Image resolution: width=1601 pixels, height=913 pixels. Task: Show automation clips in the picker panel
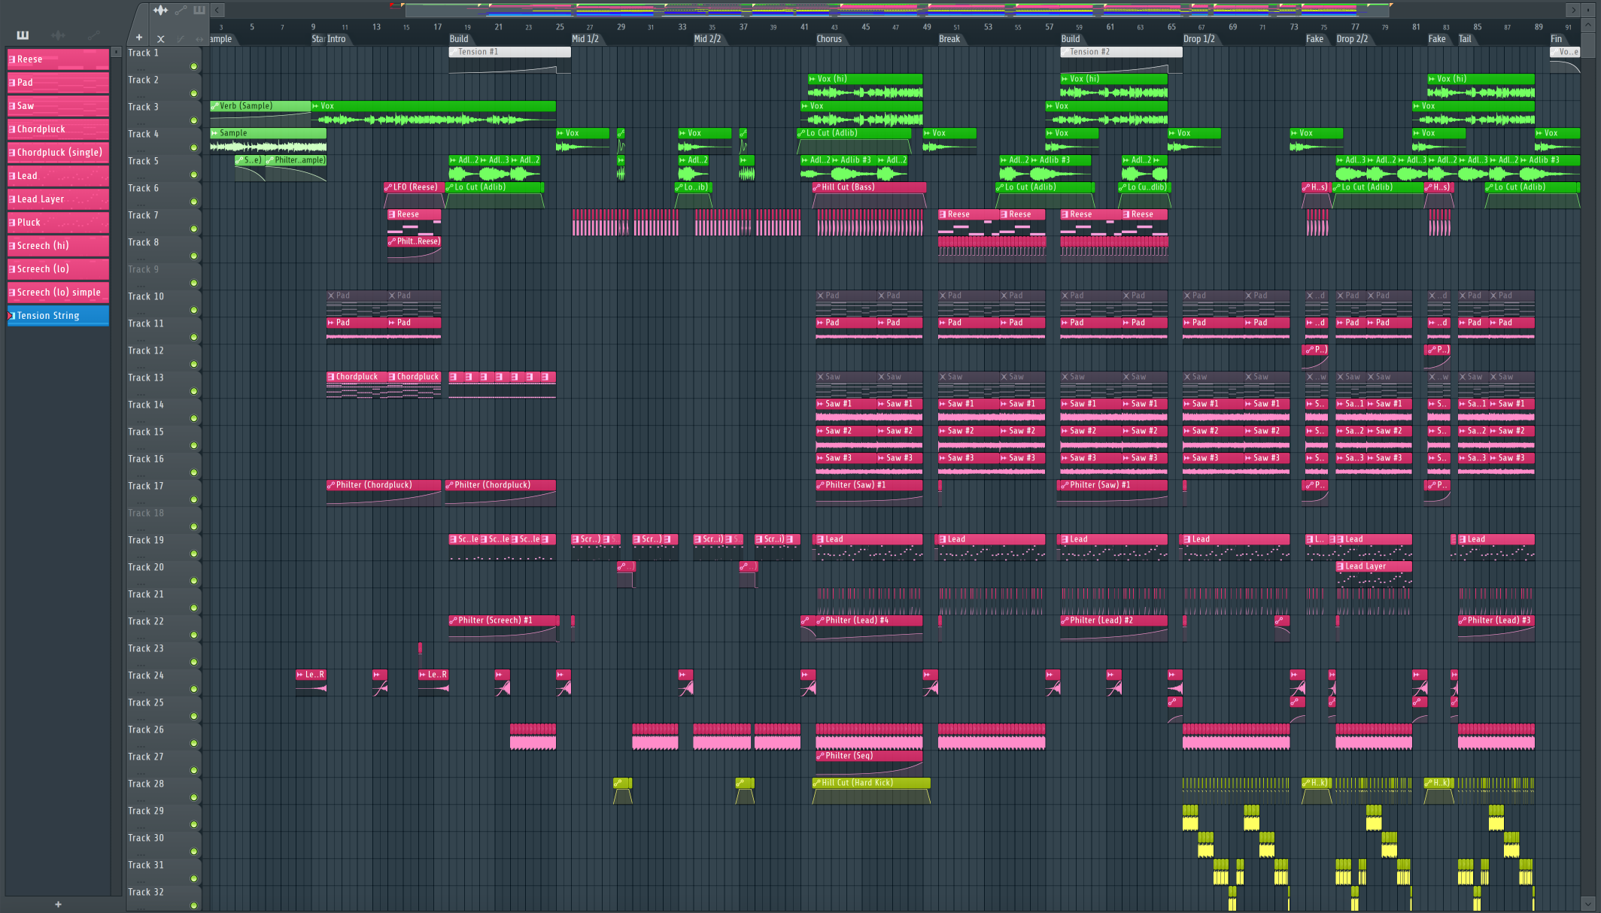pos(93,35)
